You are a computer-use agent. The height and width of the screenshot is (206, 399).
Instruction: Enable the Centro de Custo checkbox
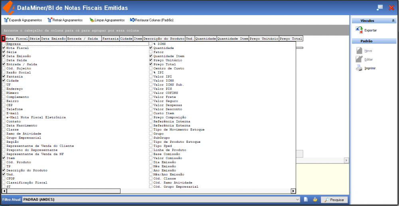151,68
